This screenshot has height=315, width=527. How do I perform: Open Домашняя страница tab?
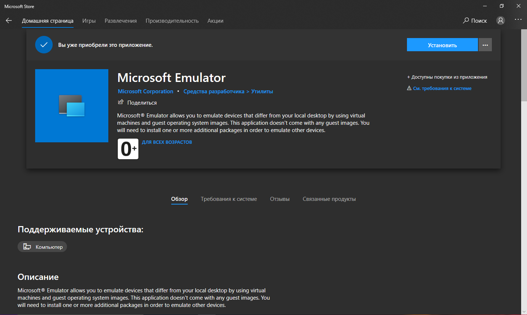[48, 21]
